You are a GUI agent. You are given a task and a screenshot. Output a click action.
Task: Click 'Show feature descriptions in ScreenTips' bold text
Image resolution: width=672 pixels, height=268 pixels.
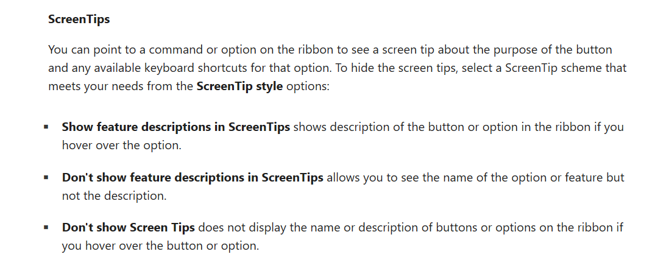(176, 127)
